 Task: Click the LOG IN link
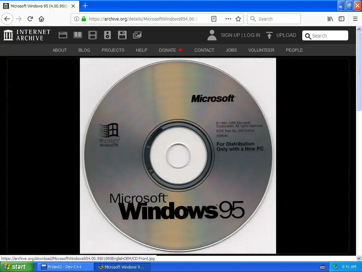click(252, 35)
